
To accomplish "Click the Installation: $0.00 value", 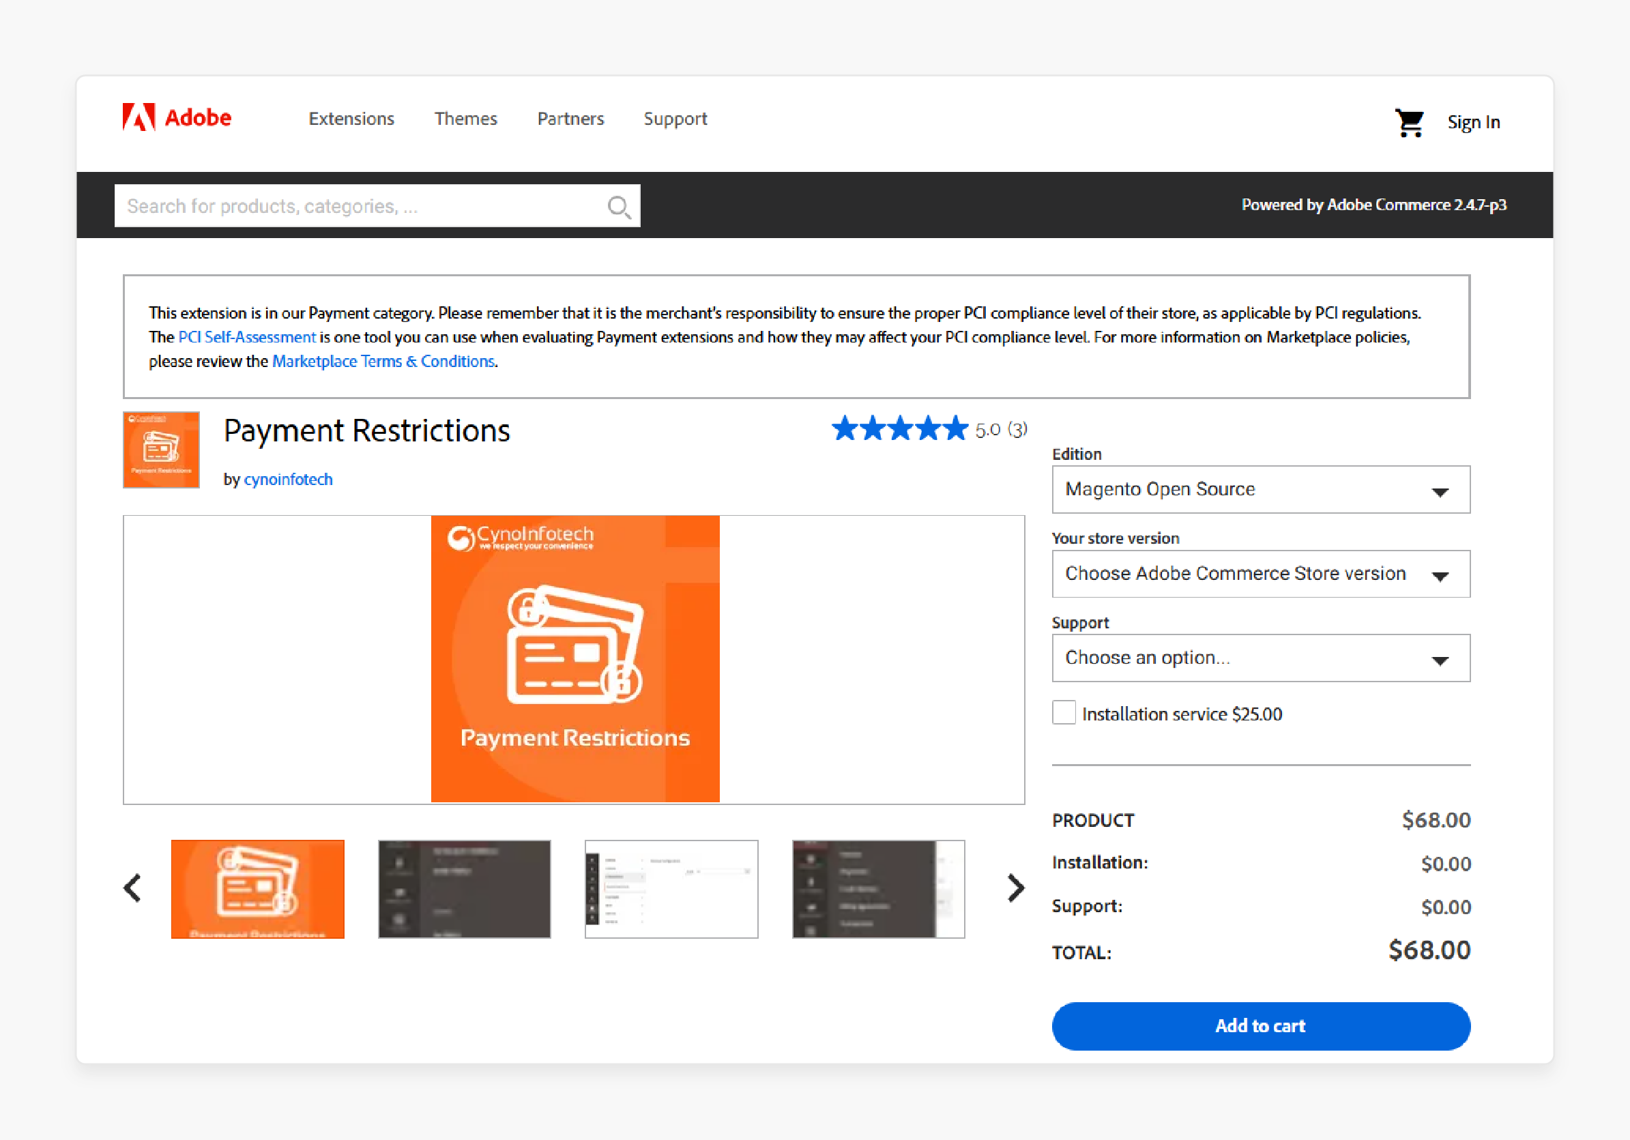I will (x=1445, y=864).
